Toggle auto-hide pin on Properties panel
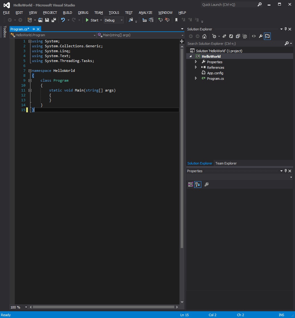 (285, 171)
